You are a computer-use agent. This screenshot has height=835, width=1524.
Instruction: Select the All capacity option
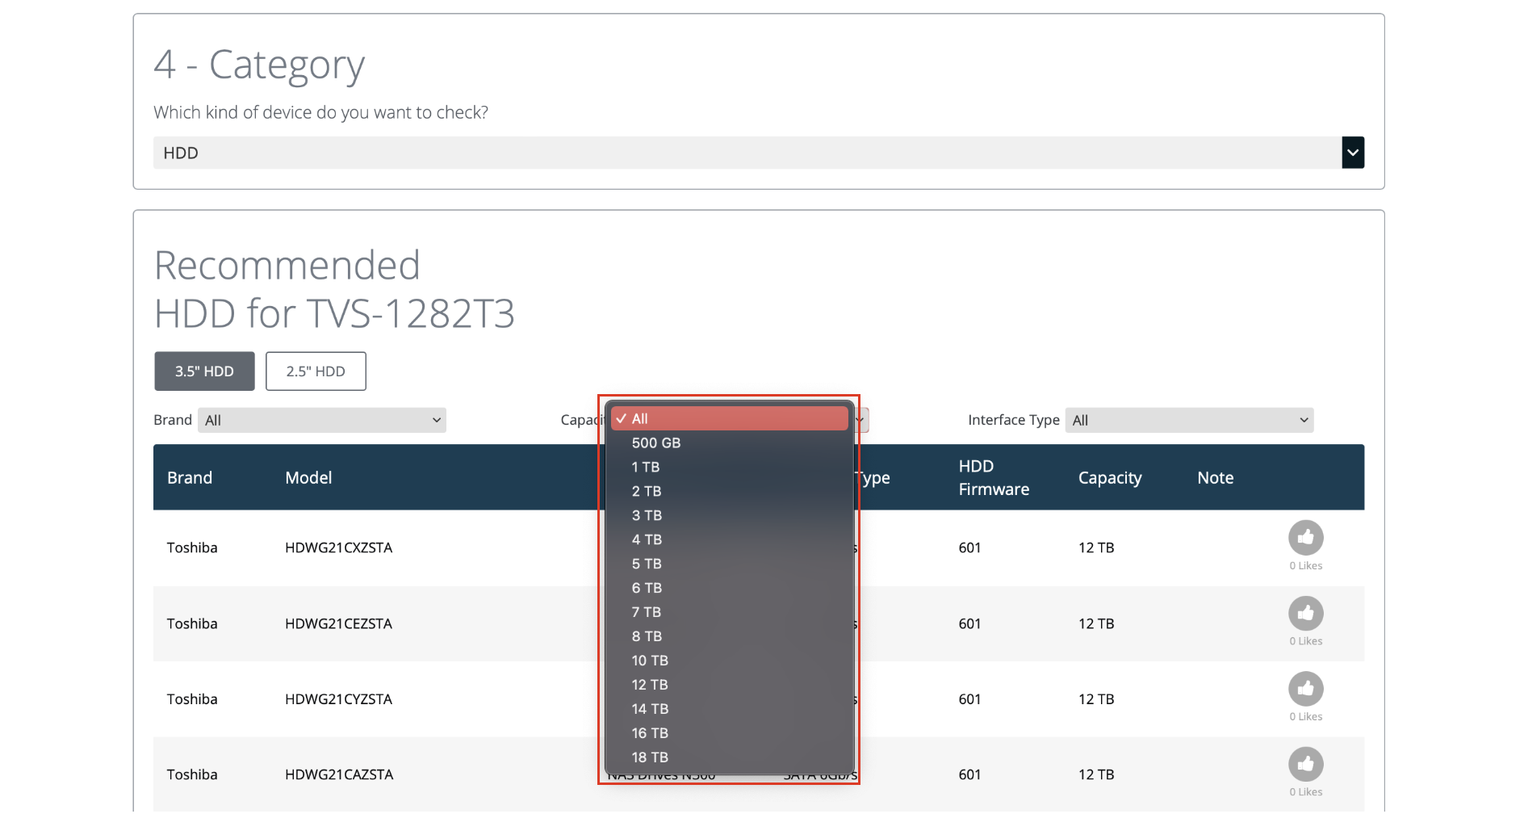pyautogui.click(x=640, y=419)
